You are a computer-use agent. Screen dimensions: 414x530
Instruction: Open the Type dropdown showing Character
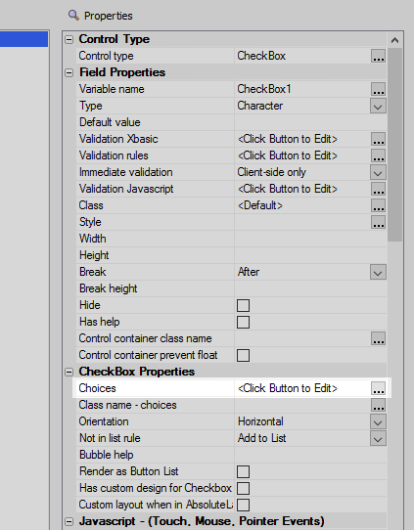tap(378, 107)
